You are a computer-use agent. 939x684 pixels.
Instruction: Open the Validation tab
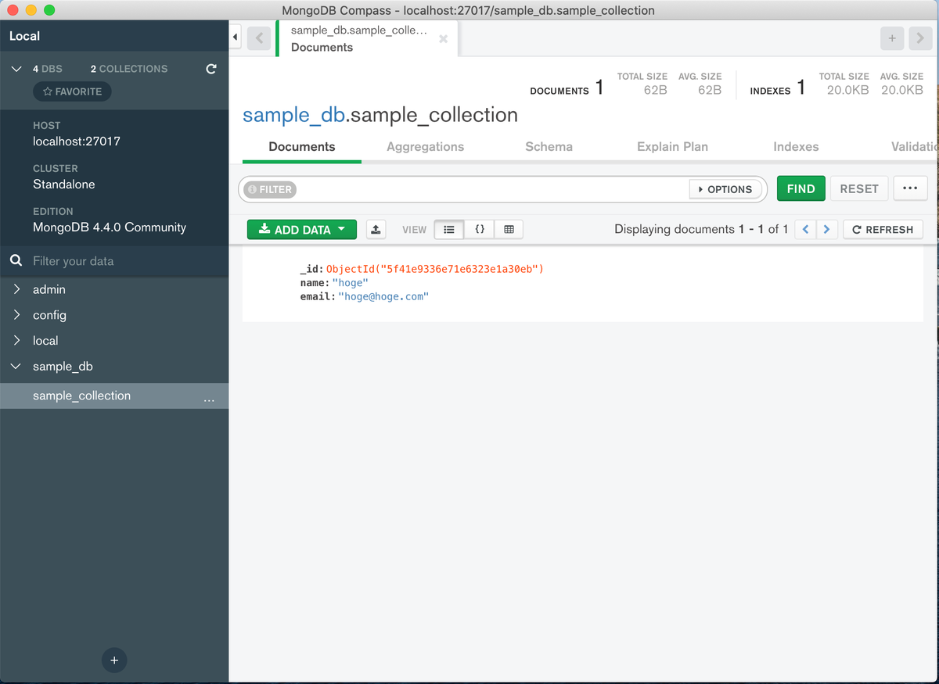(x=914, y=146)
